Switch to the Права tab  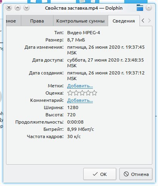click(37, 21)
